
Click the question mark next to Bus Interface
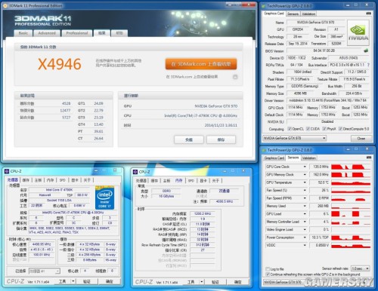pos(368,65)
